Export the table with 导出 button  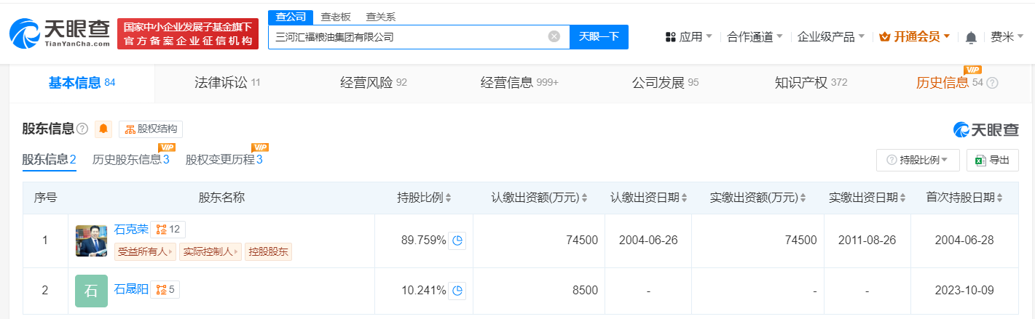coord(992,160)
